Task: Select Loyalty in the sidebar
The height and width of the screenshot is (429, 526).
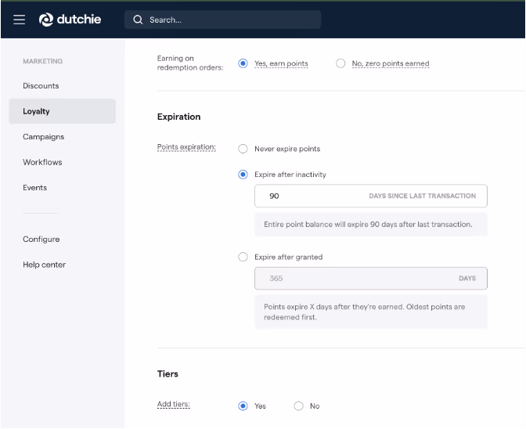Action: [x=63, y=111]
